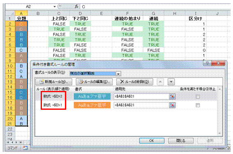The image size is (233, 154).
Task: Toggle stop-if-true checkbox for the =$I2=2 rule
Action: [198, 97]
